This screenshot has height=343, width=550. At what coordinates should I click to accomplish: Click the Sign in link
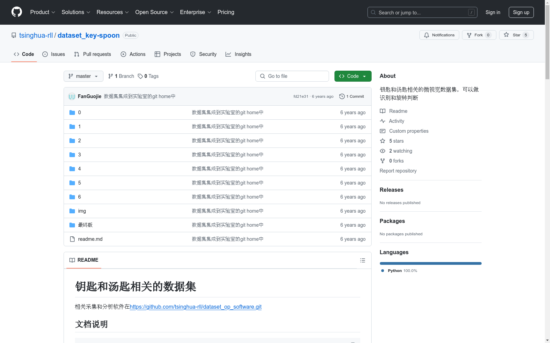click(493, 12)
